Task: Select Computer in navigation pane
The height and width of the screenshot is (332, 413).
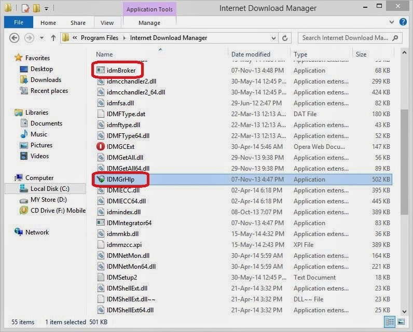Action: point(39,178)
